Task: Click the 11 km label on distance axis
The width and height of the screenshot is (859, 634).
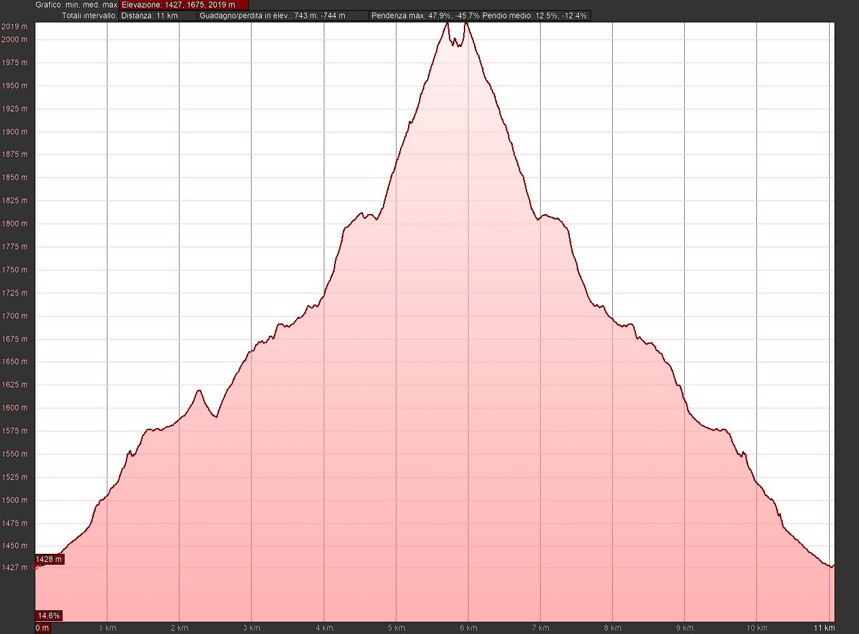Action: [x=824, y=628]
